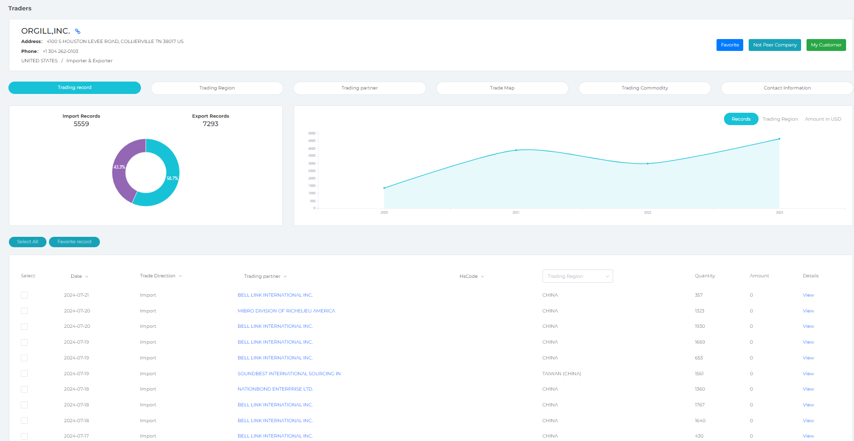Show chart by Amount in USD
This screenshot has width=854, height=441.
[822, 119]
